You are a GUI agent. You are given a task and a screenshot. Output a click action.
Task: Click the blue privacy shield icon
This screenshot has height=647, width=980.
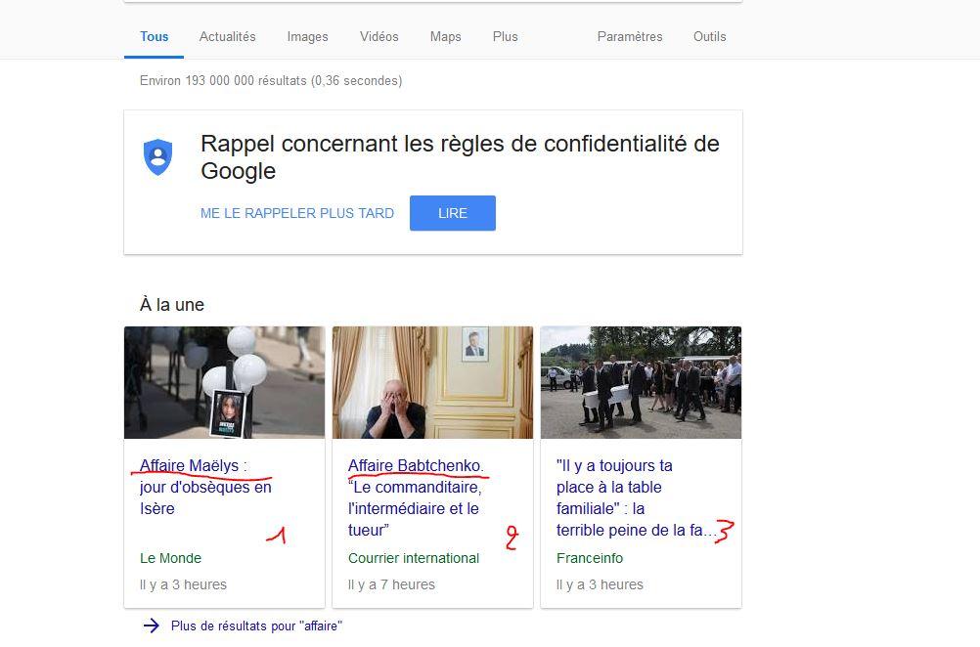tap(158, 156)
